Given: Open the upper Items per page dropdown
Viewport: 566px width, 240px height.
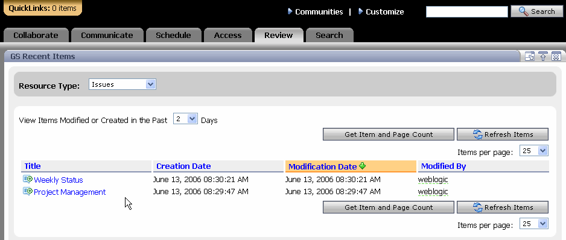Looking at the screenshot, I should click(533, 151).
